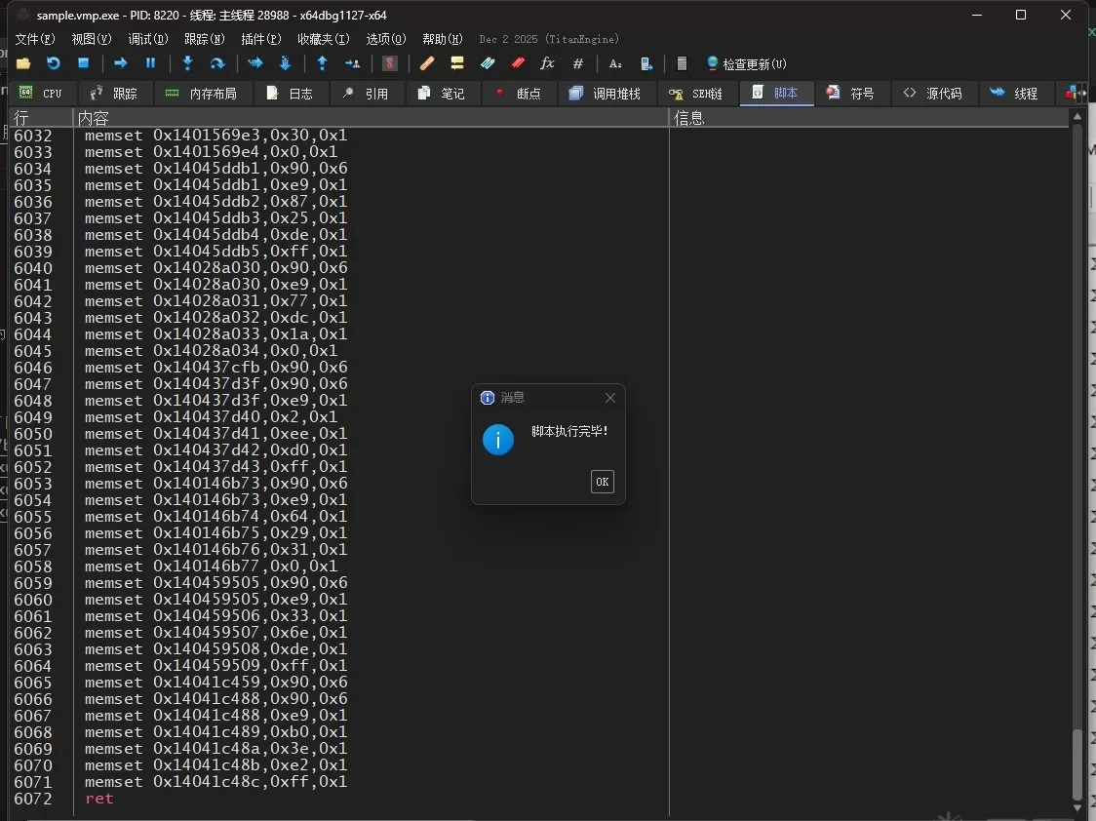1096x821 pixels.
Task: Click the script view vertical scrollbar
Action: [x=1077, y=462]
